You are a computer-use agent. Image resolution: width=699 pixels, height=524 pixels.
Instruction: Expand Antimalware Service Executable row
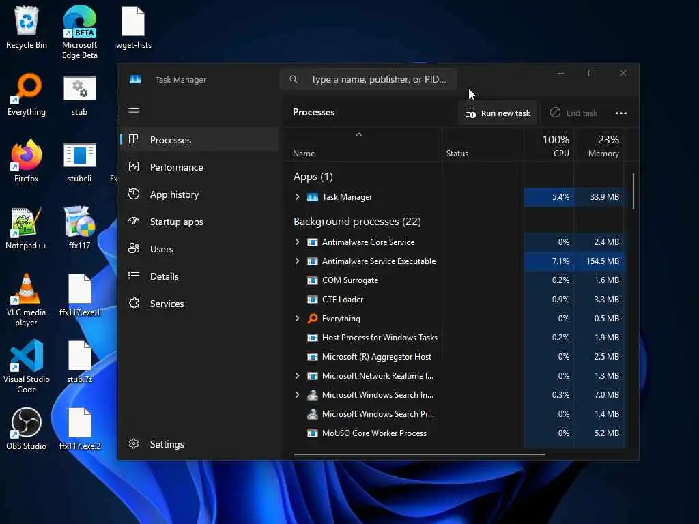(298, 261)
